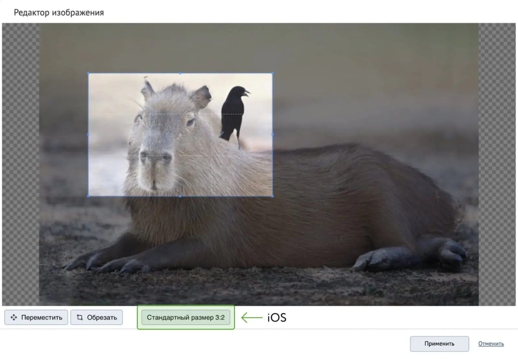
Task: Click the Применить button
Action: [x=439, y=343]
